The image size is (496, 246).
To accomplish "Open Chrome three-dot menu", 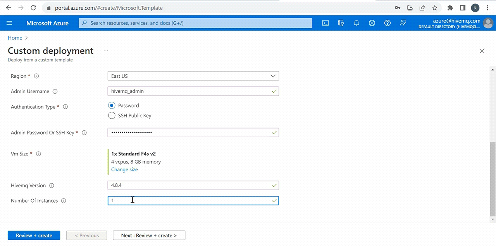I will pyautogui.click(x=487, y=8).
